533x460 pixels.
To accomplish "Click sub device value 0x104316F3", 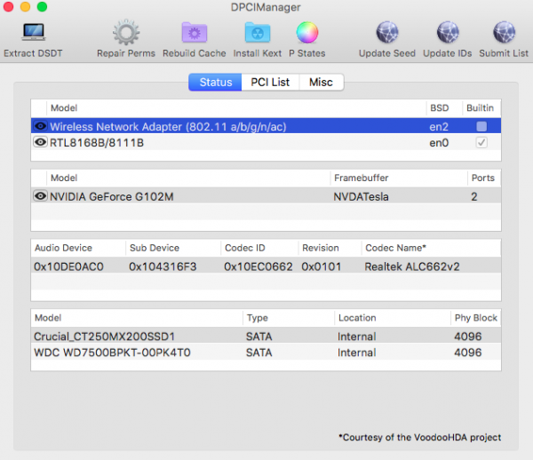I will [x=163, y=266].
